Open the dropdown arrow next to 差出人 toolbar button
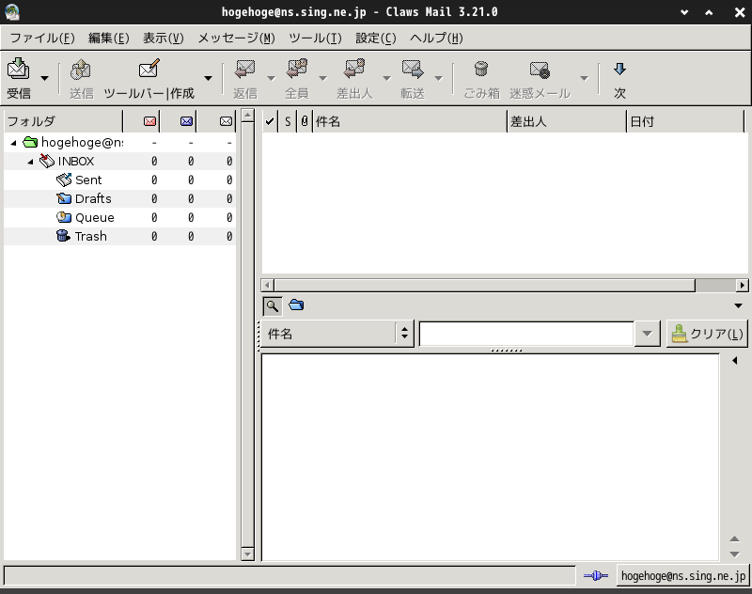The height and width of the screenshot is (594, 752). coord(386,78)
